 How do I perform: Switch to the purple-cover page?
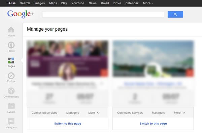(68, 124)
